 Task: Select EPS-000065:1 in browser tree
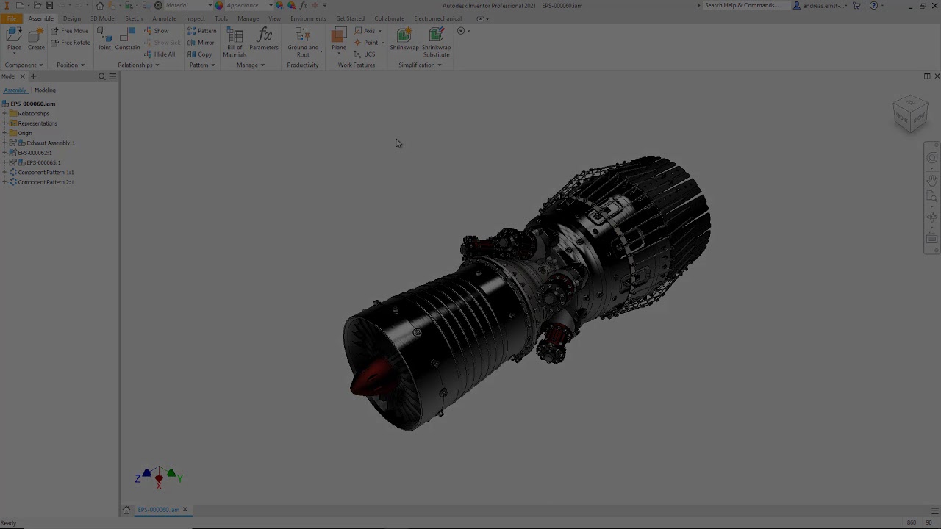tap(43, 162)
